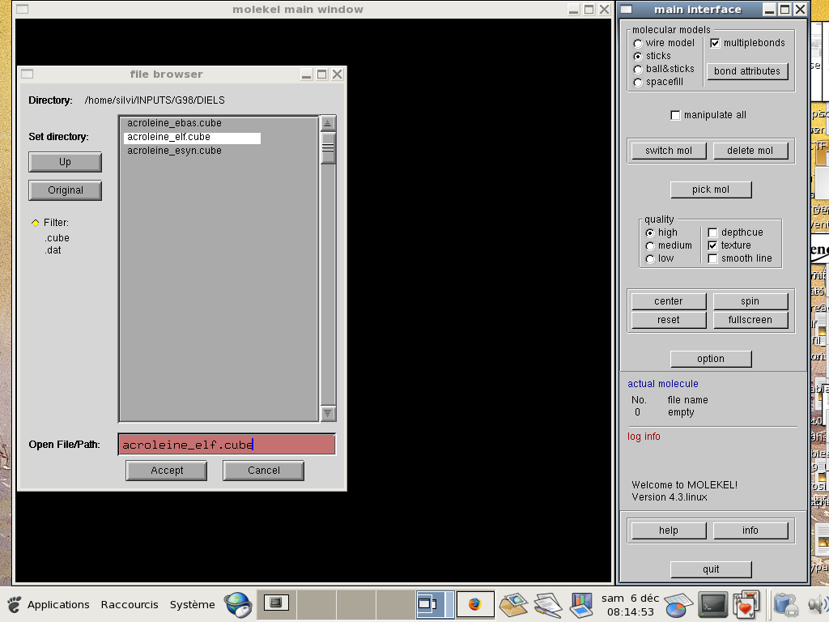Click switch mol button
This screenshot has height=622, width=829.
(669, 151)
